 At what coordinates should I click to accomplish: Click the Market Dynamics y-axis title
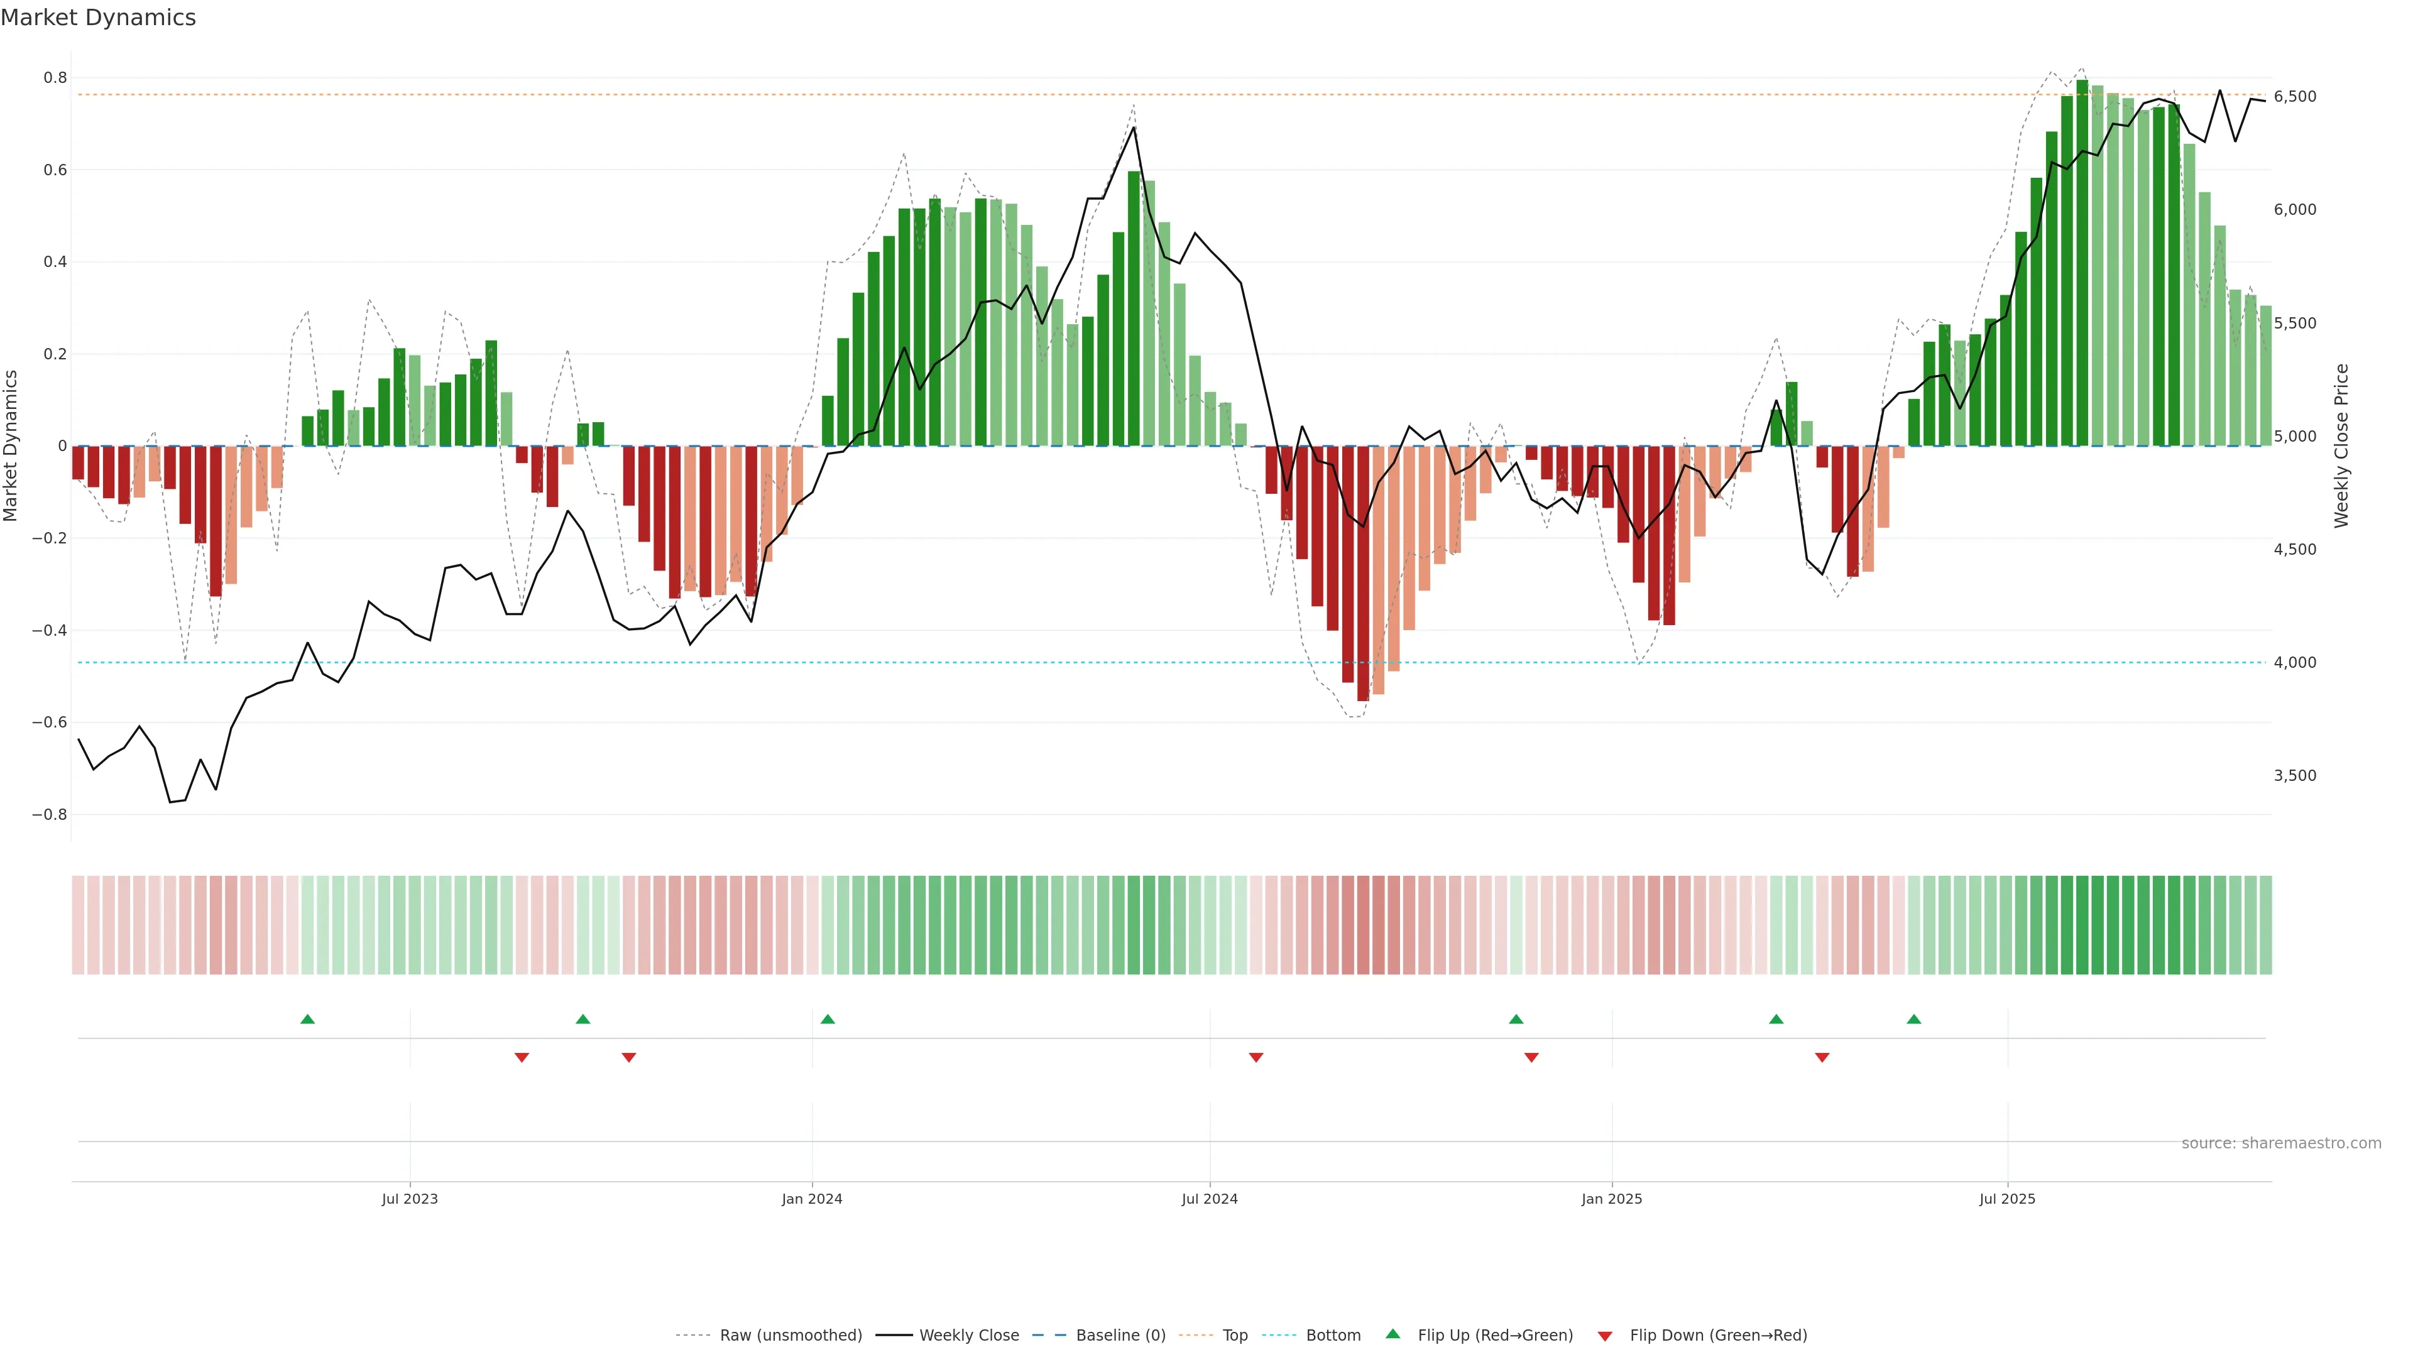tap(11, 446)
